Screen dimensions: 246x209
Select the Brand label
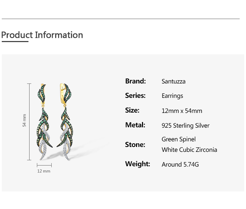pos(135,81)
